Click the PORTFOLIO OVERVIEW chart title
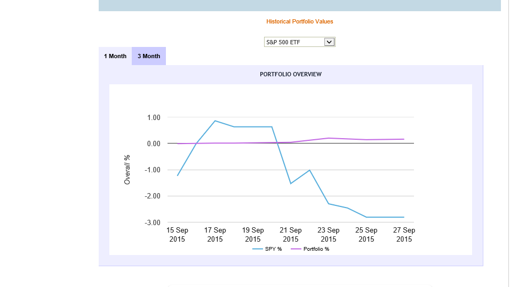 [291, 74]
